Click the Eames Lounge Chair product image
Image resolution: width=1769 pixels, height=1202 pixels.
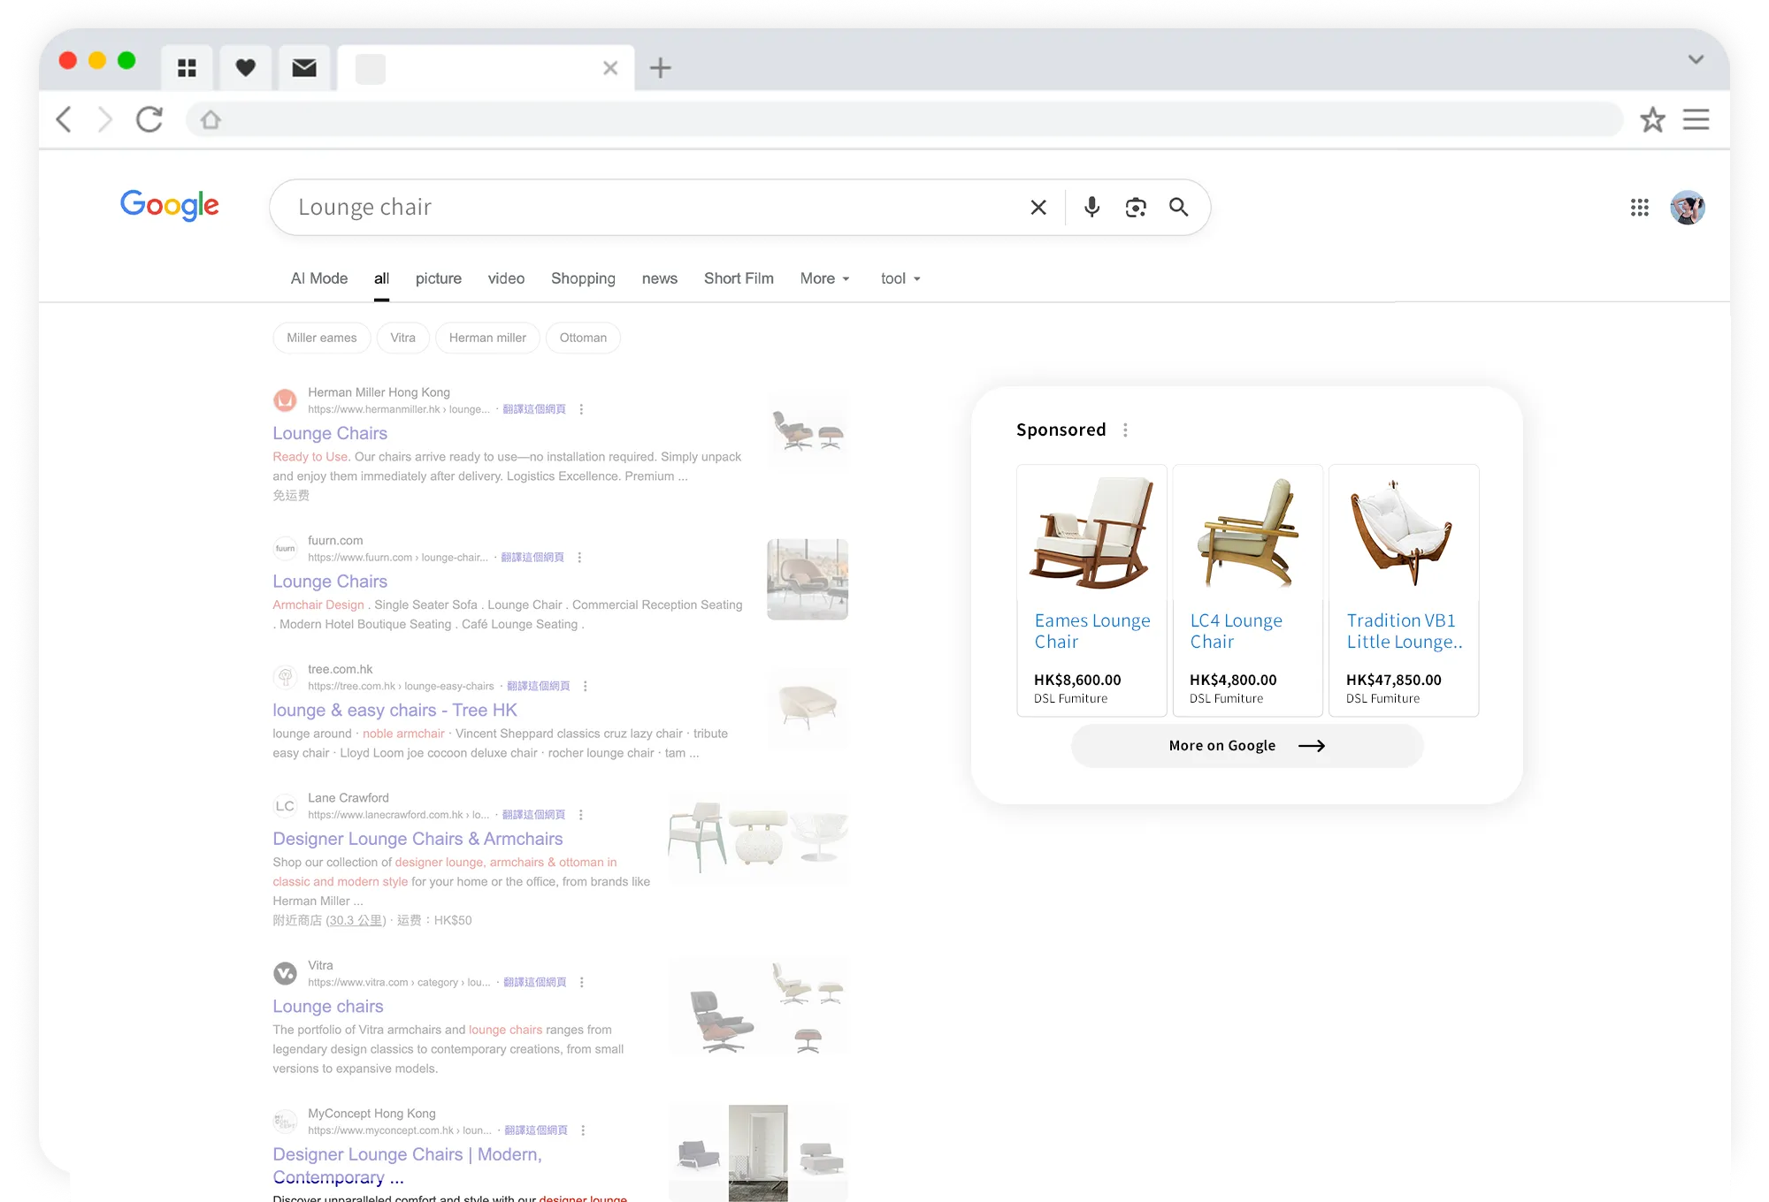(x=1091, y=532)
